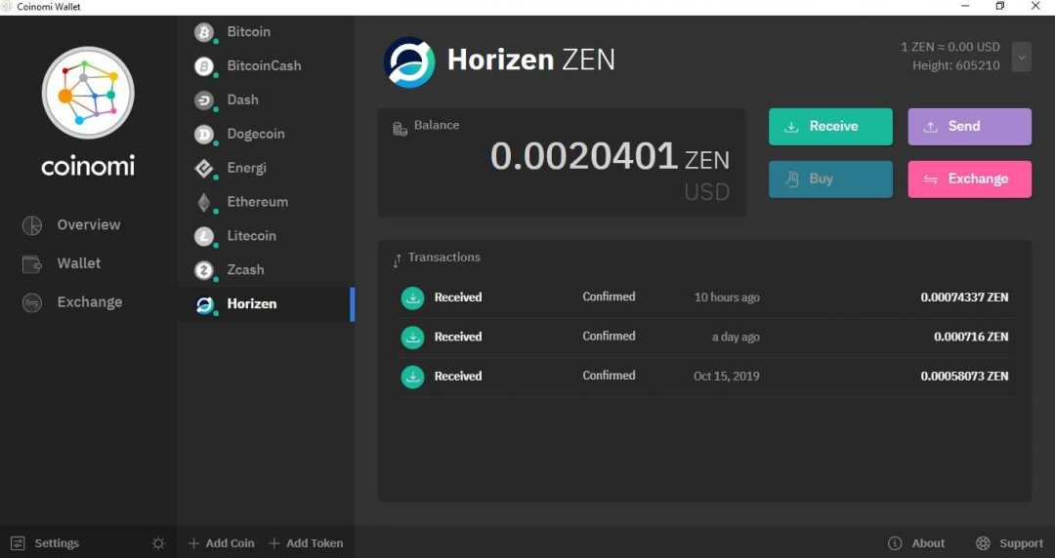This screenshot has height=558, width=1055.
Task: Expand the dropdown arrow beside ZEN price
Action: (1021, 58)
